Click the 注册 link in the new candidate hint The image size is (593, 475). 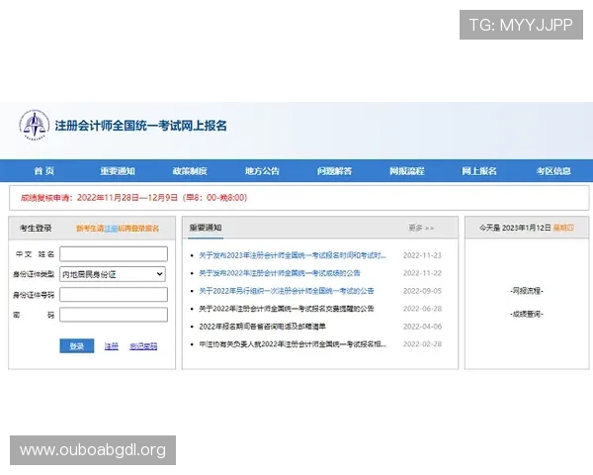coord(111,229)
